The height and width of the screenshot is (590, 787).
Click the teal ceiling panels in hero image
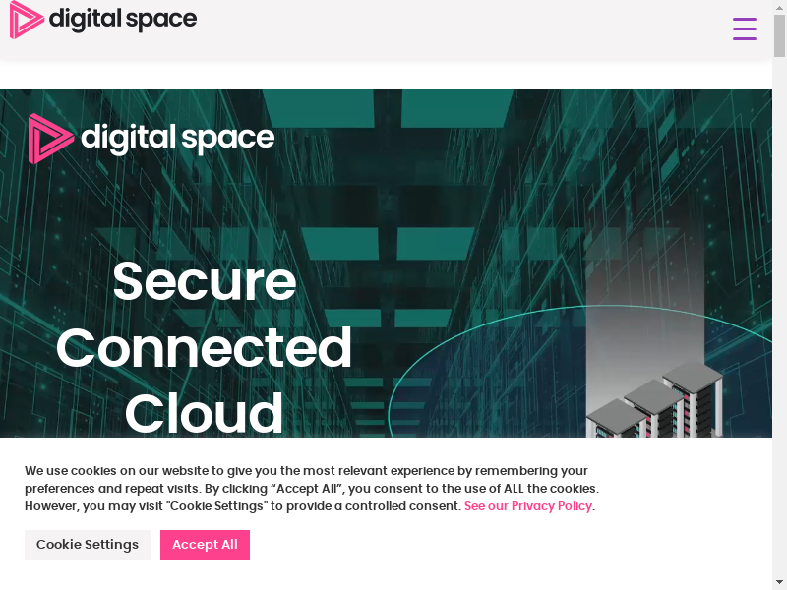point(389,108)
